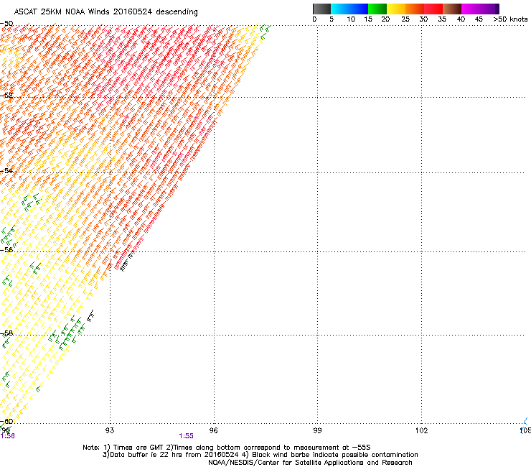
Task: Click the yellow 20-25 knots legend color
Action: pos(396,9)
